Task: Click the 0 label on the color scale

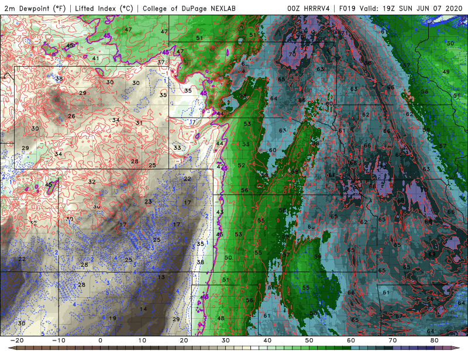Action: click(x=100, y=340)
